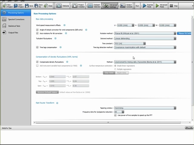Open help for Fast Fourier Transform
Viewport: 194px width, 145px height.
(57, 103)
